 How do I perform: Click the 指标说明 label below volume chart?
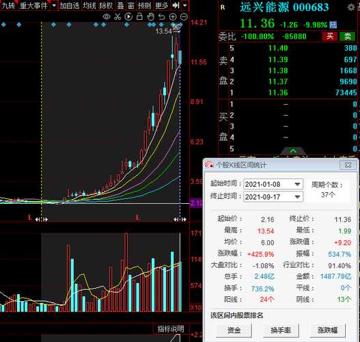tap(171, 329)
